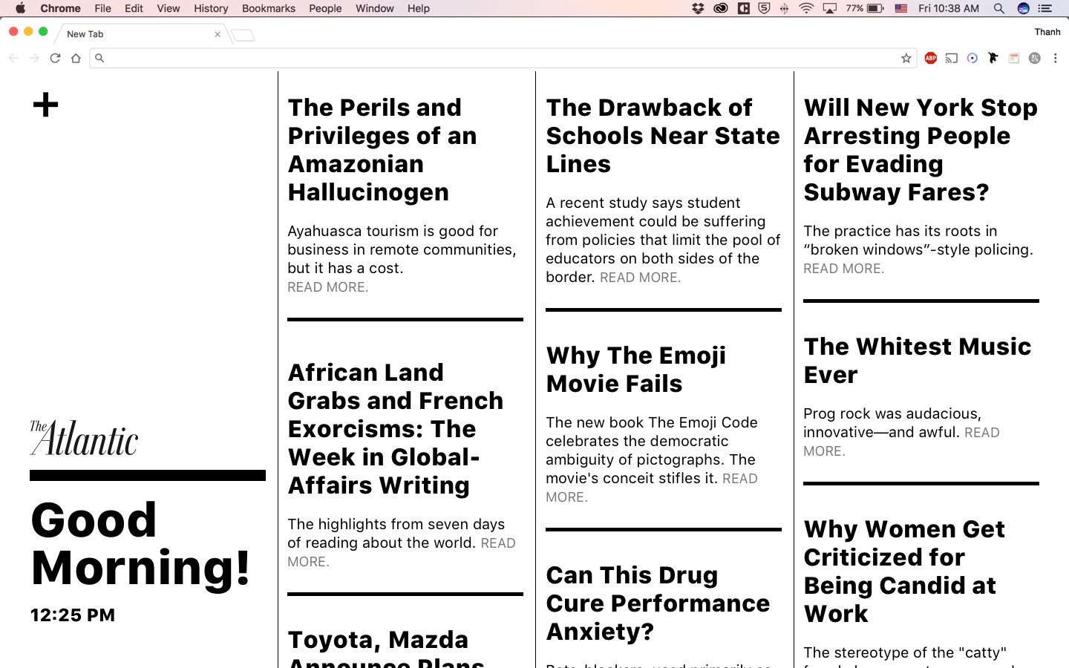The height and width of the screenshot is (668, 1069).
Task: Open Notification Center list icon
Action: click(x=1045, y=8)
